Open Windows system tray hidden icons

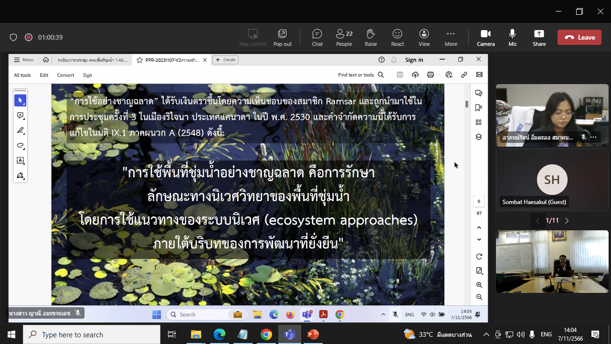click(486, 334)
